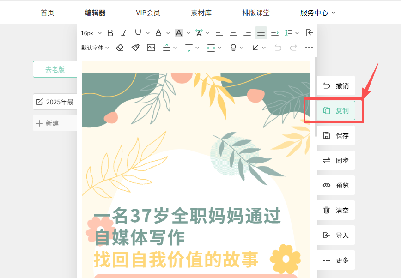
Task: Open more toolbar options ellipsis
Action: [309, 48]
